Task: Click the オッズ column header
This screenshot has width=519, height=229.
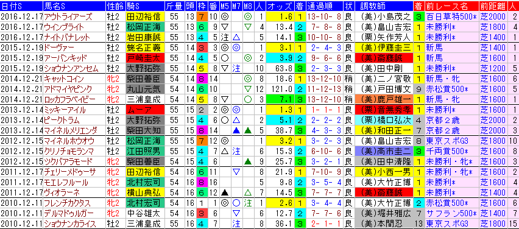Action: [x=280, y=6]
